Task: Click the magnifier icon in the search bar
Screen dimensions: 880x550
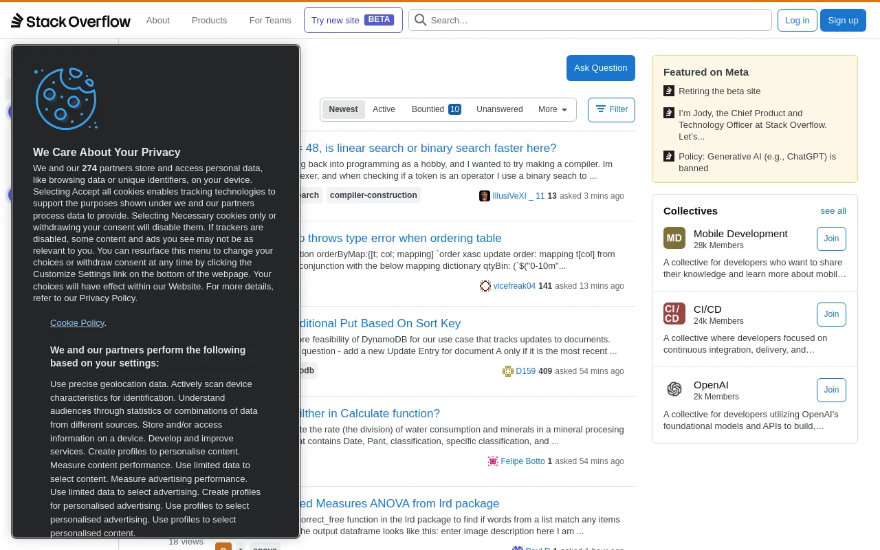Action: (x=421, y=20)
